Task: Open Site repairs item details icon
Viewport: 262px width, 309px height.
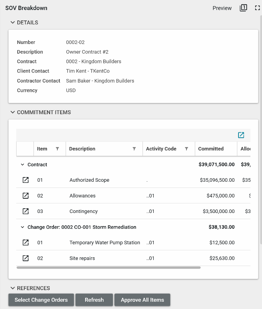Action: [25, 258]
